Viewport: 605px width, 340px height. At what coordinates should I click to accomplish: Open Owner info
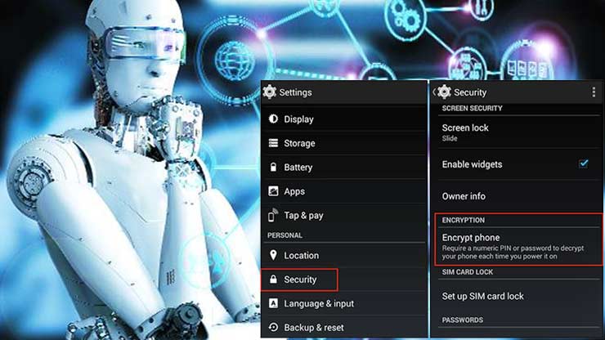coord(519,196)
